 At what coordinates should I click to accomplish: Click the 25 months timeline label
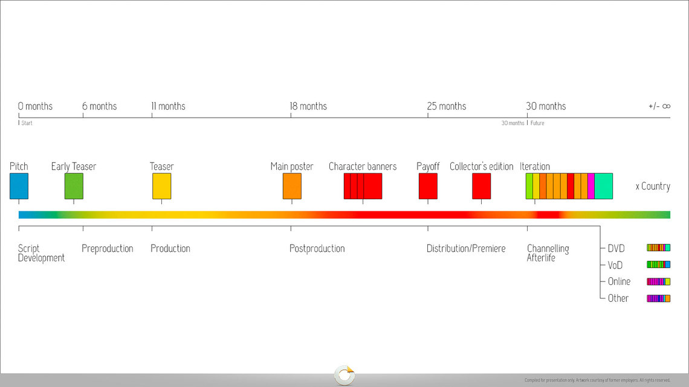click(447, 106)
